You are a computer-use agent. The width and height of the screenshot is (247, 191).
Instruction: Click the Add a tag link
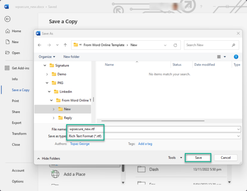pos(145,144)
